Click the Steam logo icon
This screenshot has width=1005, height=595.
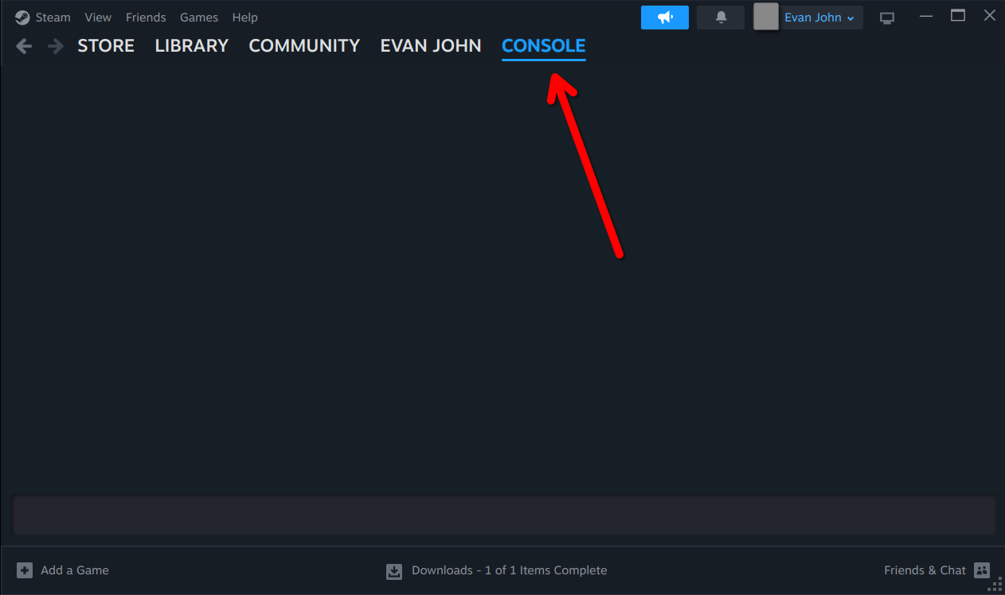(x=22, y=17)
